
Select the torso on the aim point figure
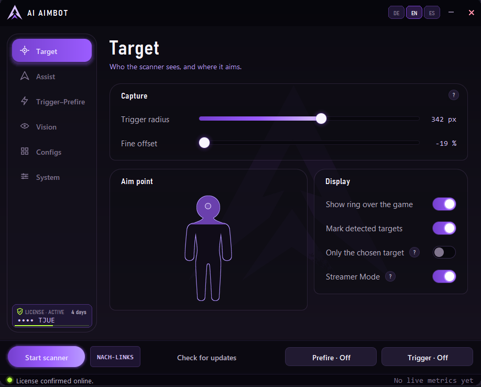coord(208,244)
